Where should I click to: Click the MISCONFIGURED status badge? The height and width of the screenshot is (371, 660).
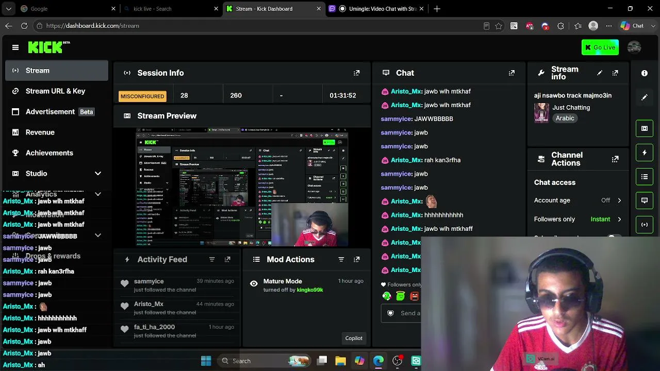(x=142, y=96)
